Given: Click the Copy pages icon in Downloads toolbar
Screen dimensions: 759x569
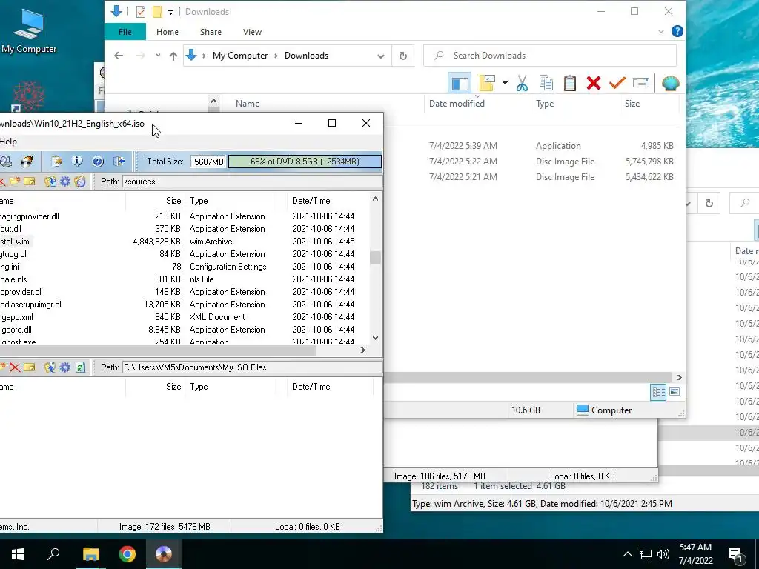Looking at the screenshot, I should tap(546, 83).
